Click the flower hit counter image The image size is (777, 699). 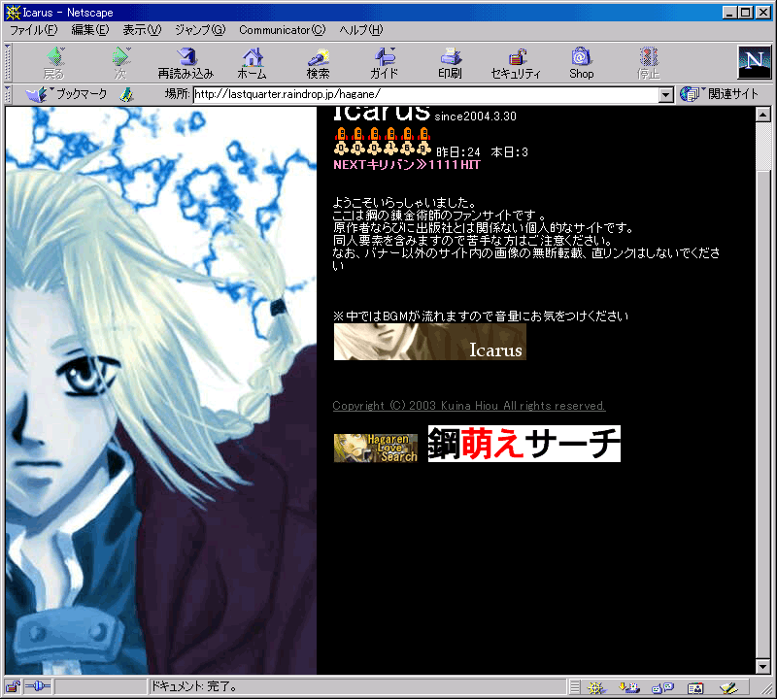point(382,142)
